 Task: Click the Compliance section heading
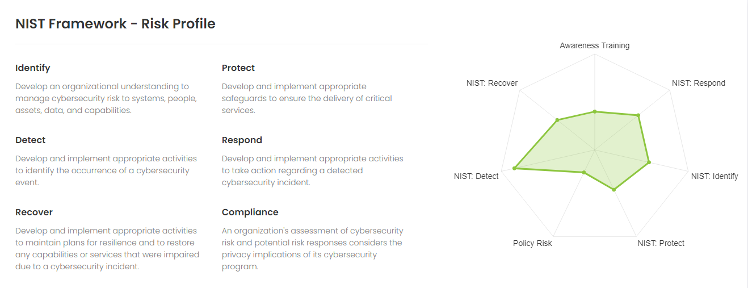tap(250, 212)
